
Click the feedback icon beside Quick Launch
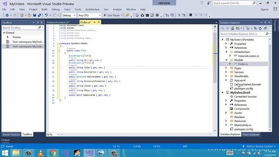pyautogui.click(x=208, y=3)
